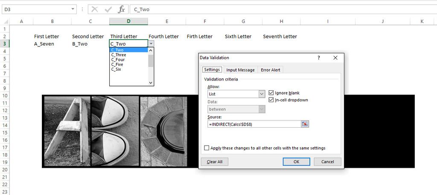Click the stone arch letter C image
This screenshot has height=195, width=437.
pyautogui.click(x=164, y=131)
